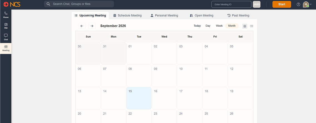Select the day cell 16
This screenshot has height=123, width=316.
pos(164,98)
